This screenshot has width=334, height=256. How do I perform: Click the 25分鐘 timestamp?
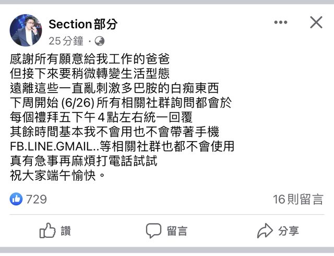[x=67, y=41]
